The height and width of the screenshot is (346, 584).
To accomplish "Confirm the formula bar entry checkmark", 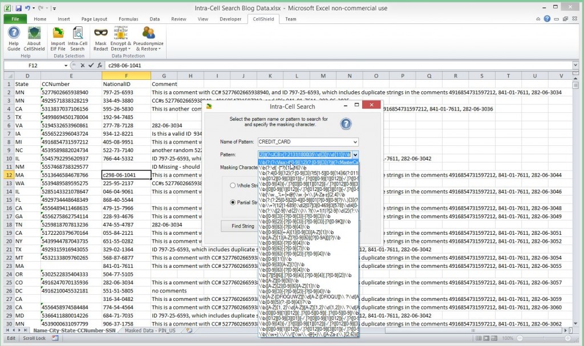I will [x=91, y=65].
